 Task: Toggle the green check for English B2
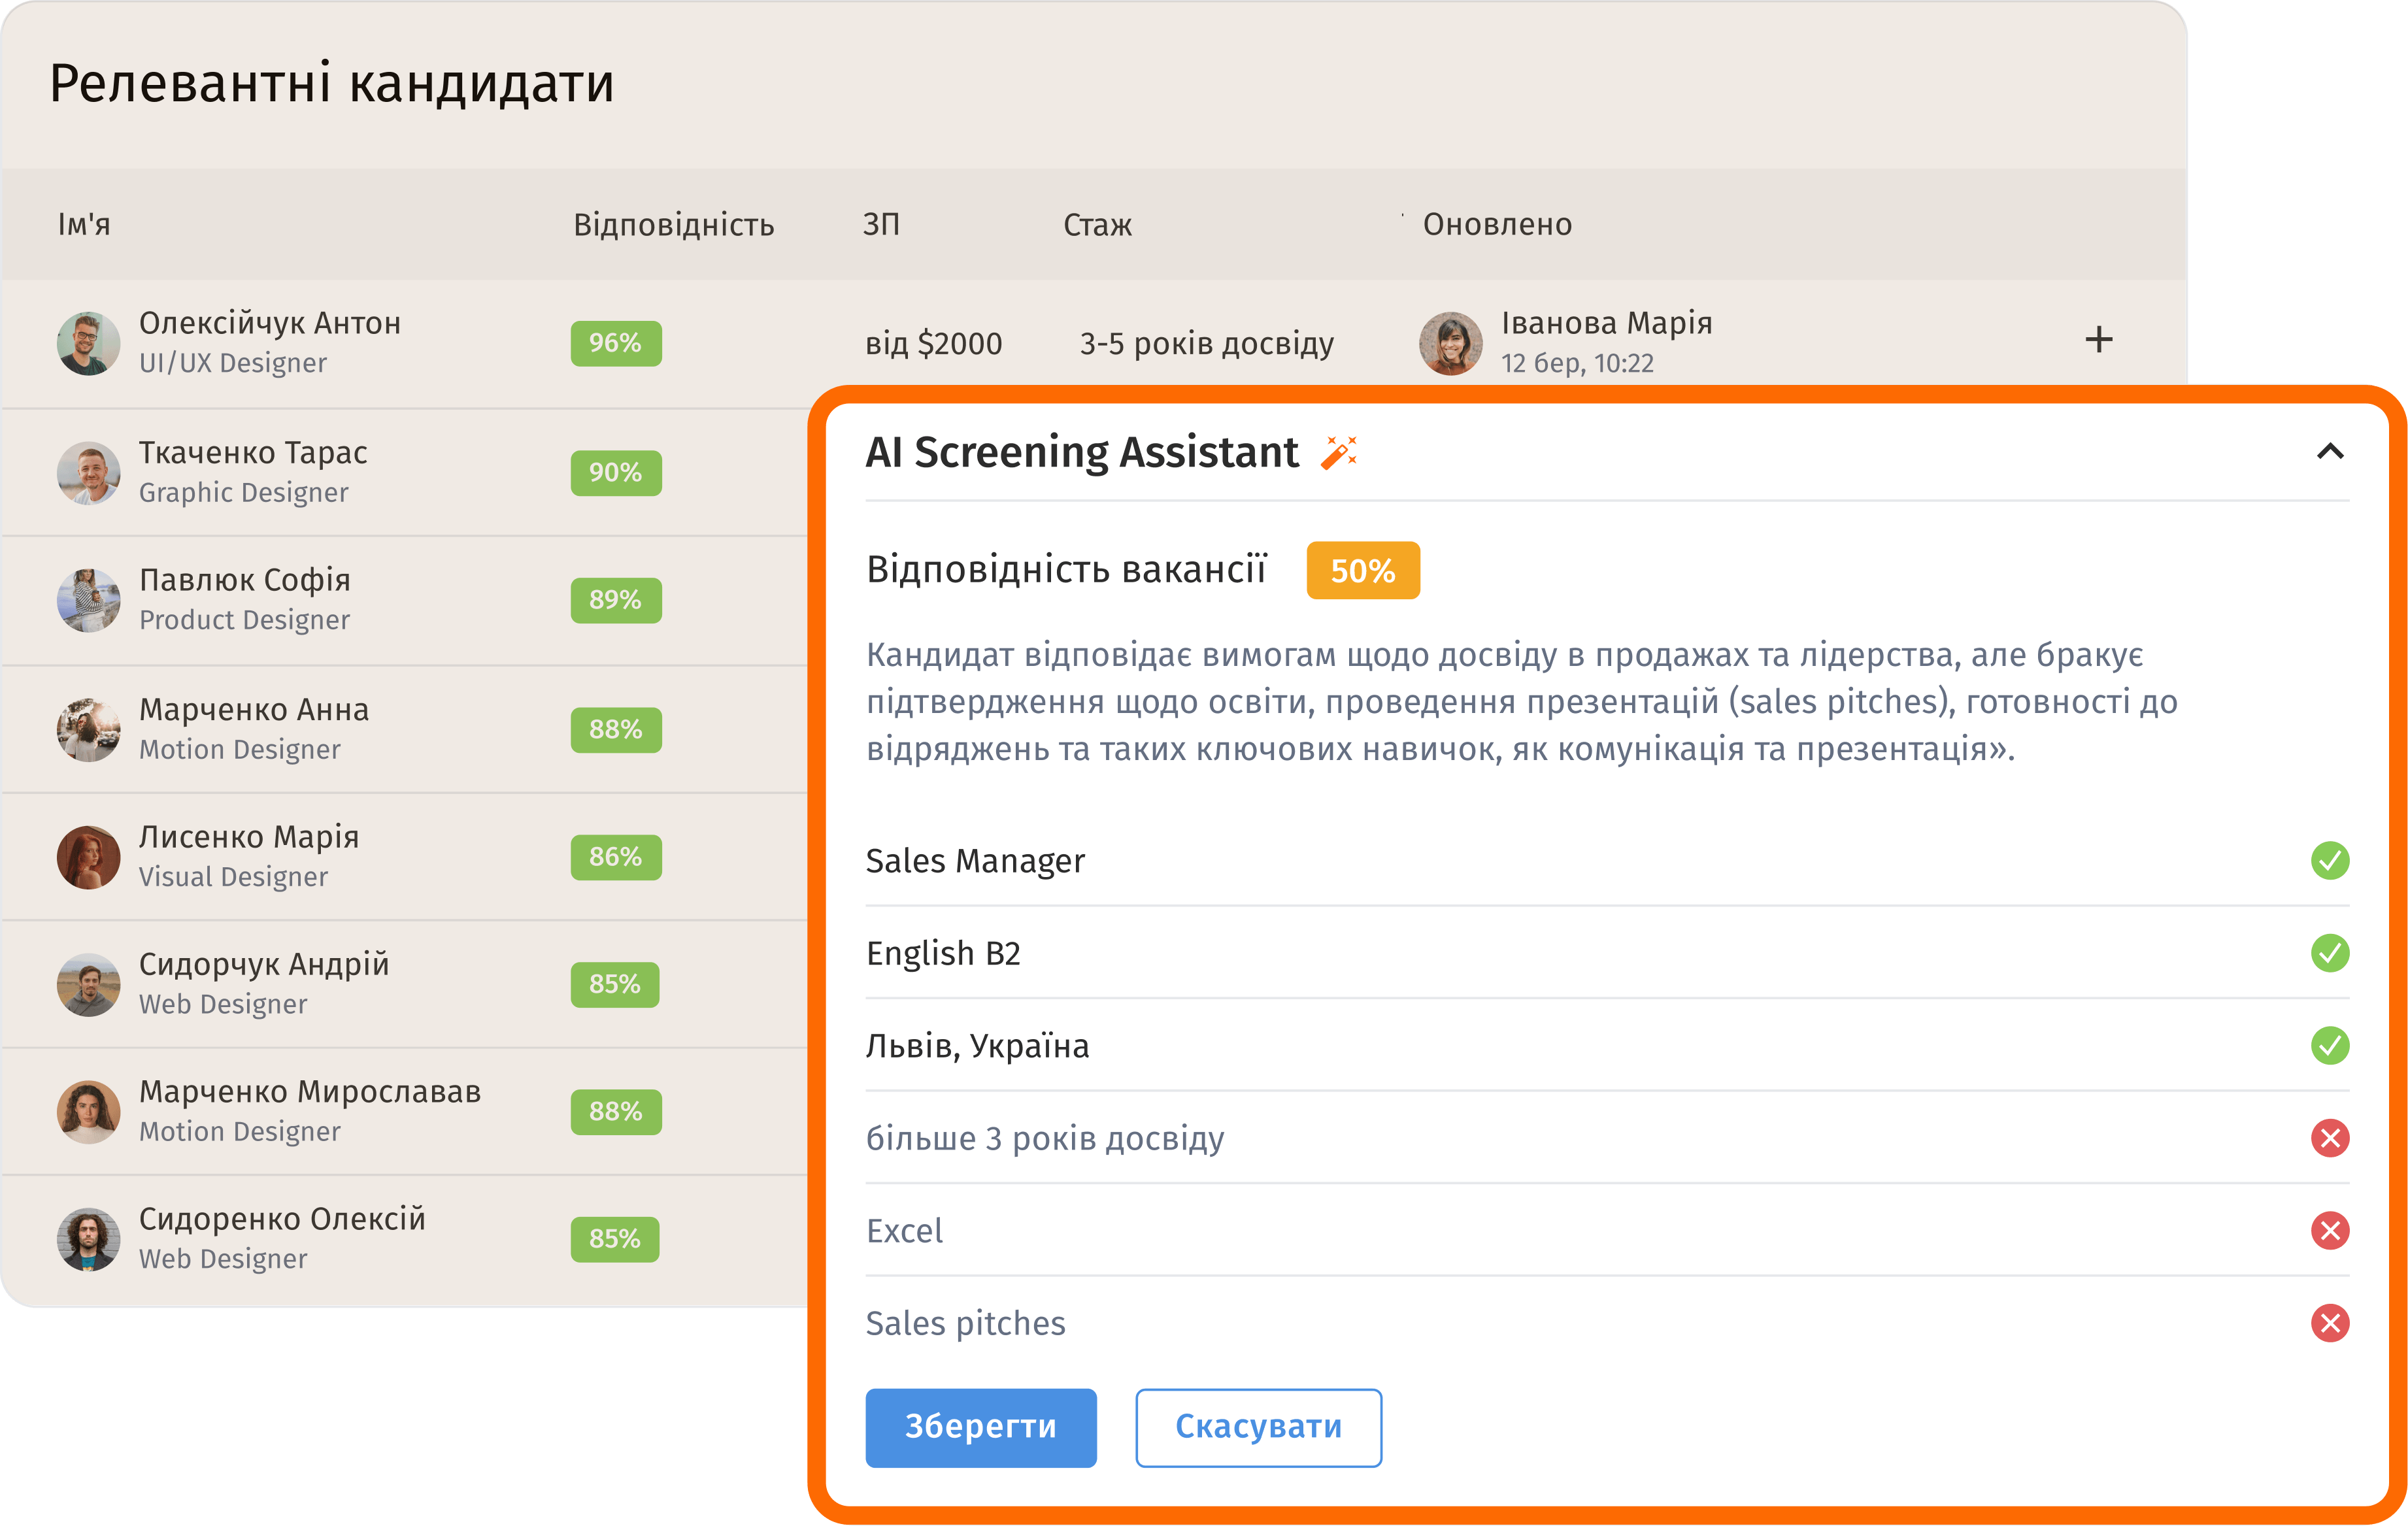[x=2329, y=953]
